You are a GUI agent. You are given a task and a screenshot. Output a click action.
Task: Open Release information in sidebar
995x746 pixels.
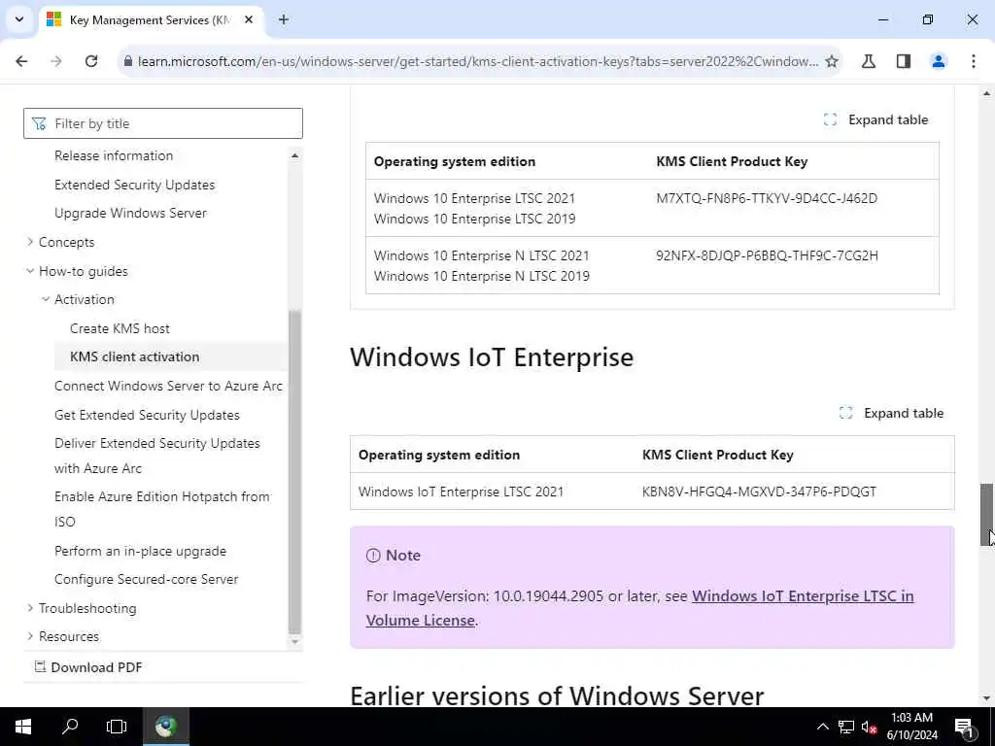point(114,155)
